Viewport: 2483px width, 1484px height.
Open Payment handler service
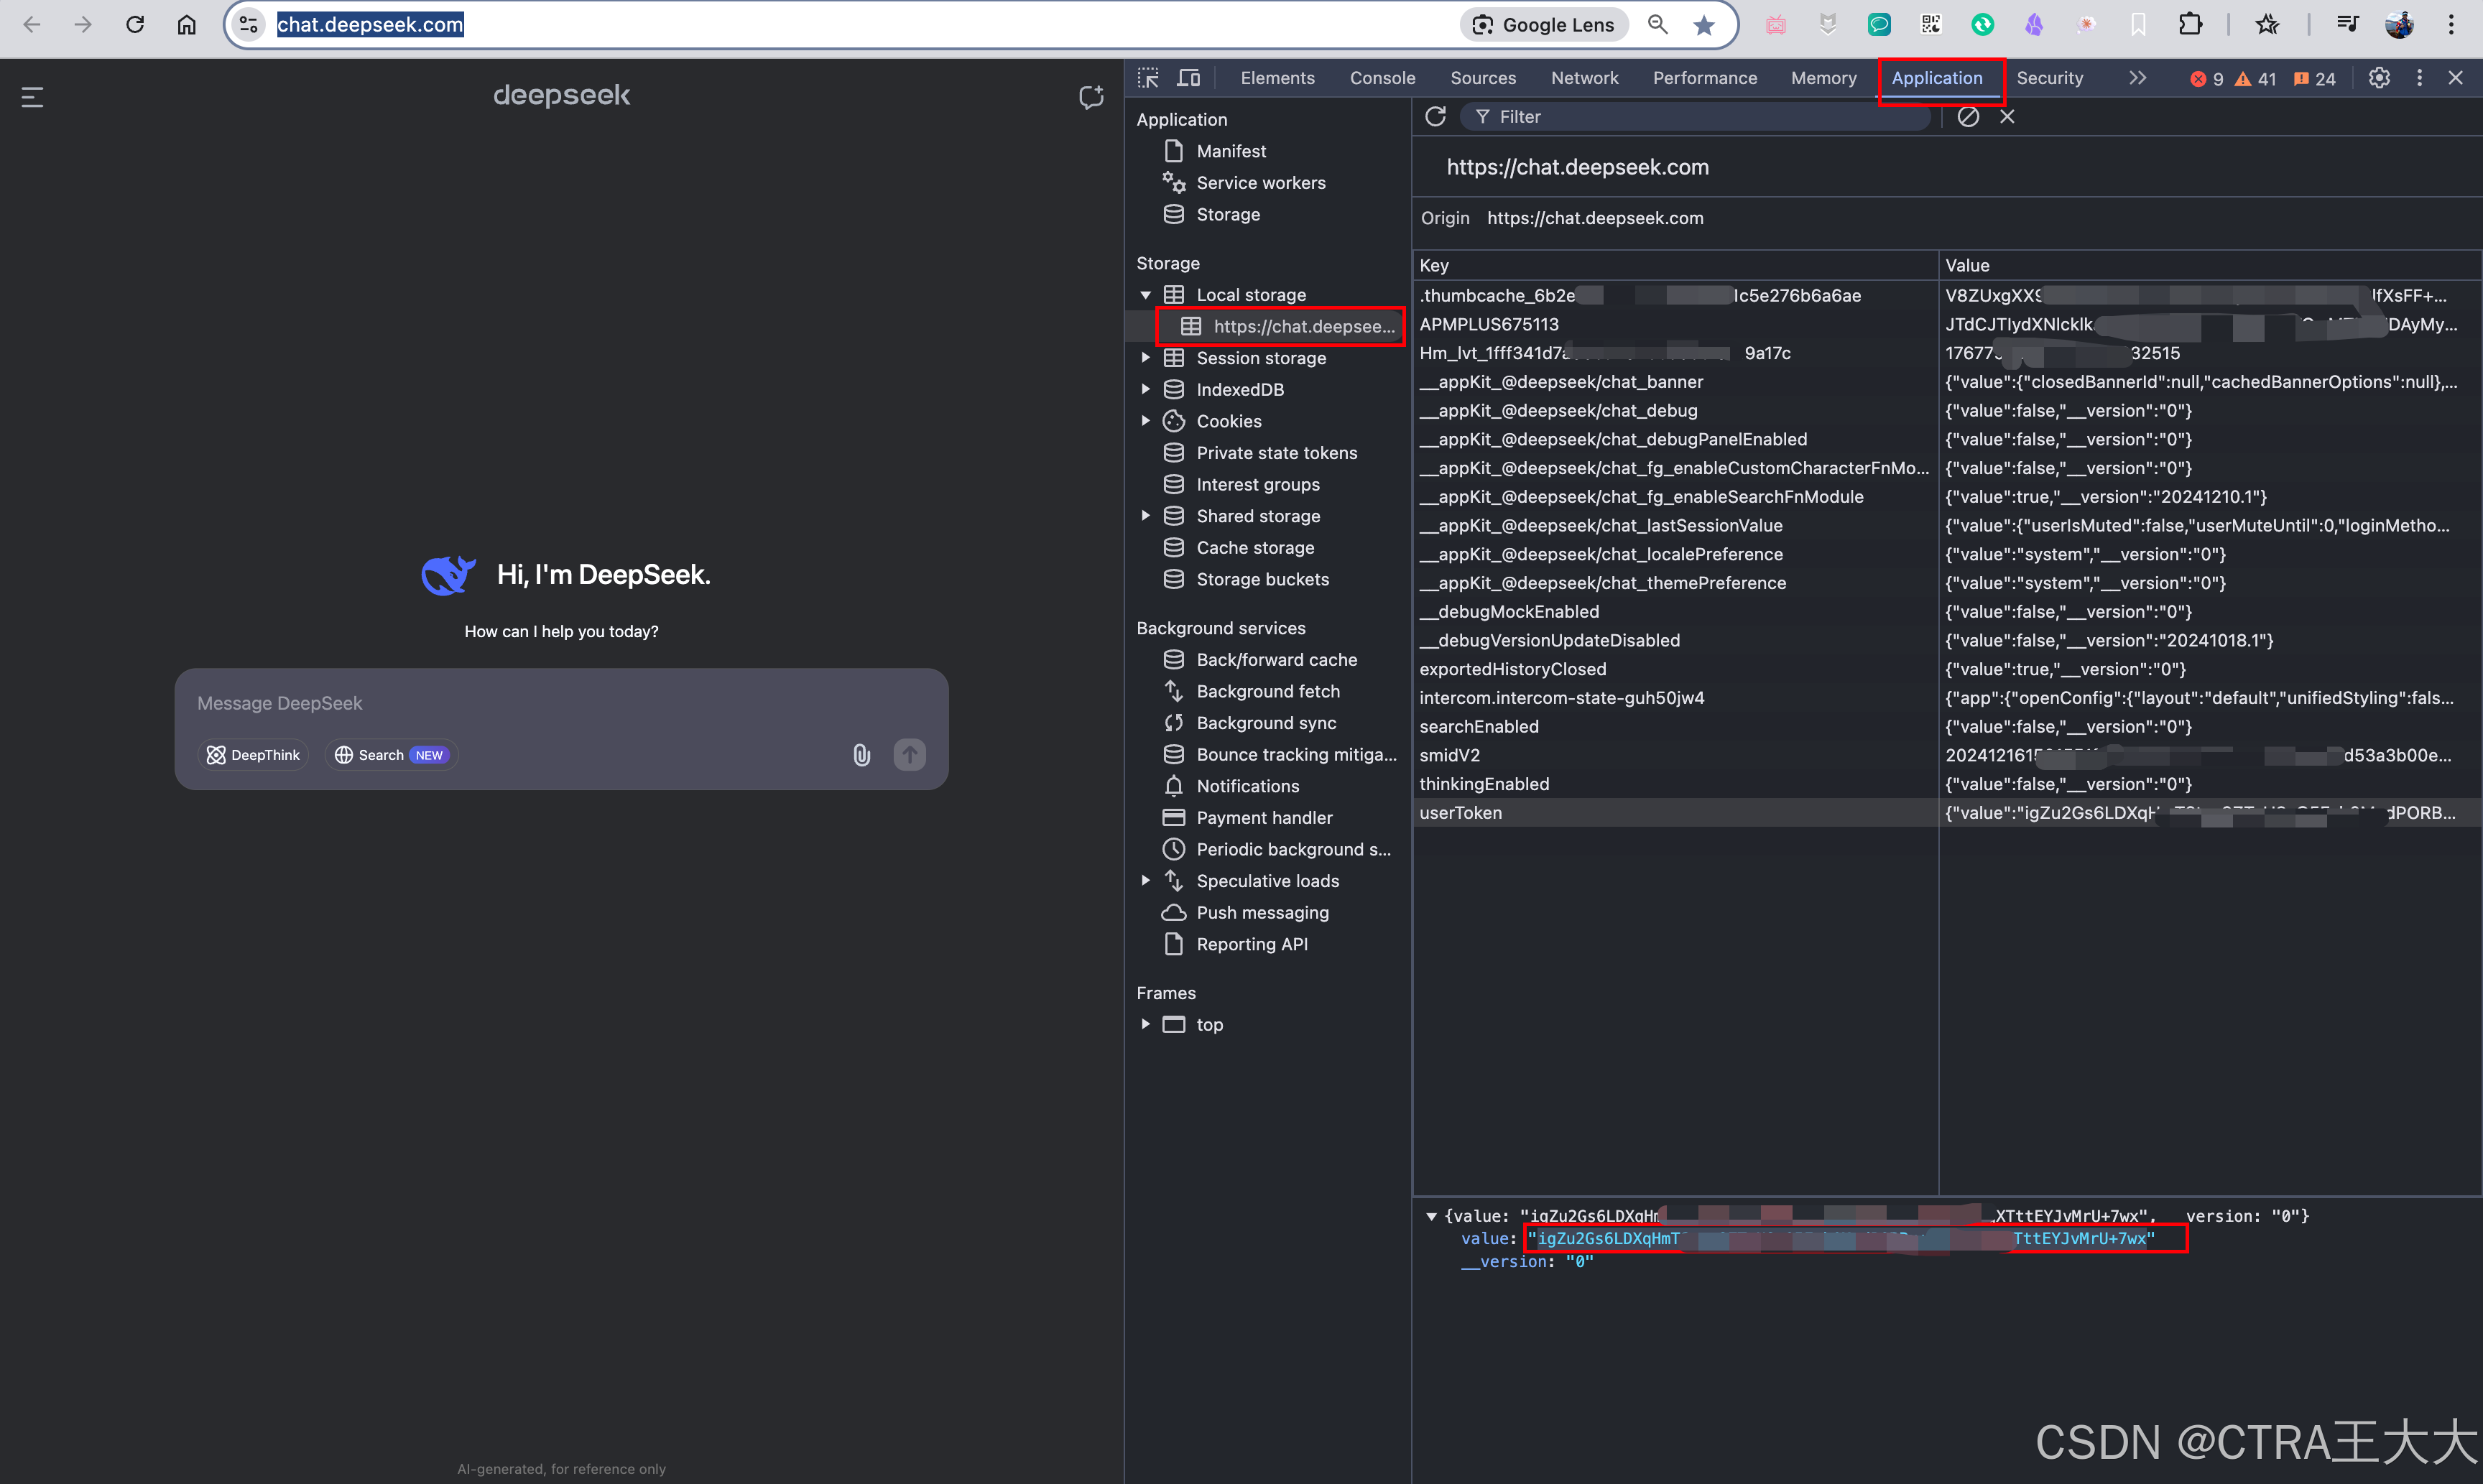point(1264,818)
